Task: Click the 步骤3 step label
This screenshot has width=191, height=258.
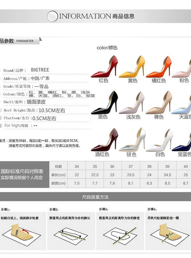Action: point(103,210)
